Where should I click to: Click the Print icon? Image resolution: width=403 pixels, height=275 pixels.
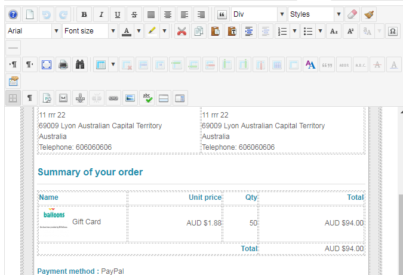click(x=64, y=64)
